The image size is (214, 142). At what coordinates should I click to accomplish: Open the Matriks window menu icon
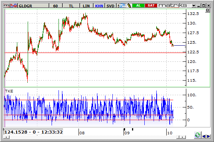tap(7, 6)
